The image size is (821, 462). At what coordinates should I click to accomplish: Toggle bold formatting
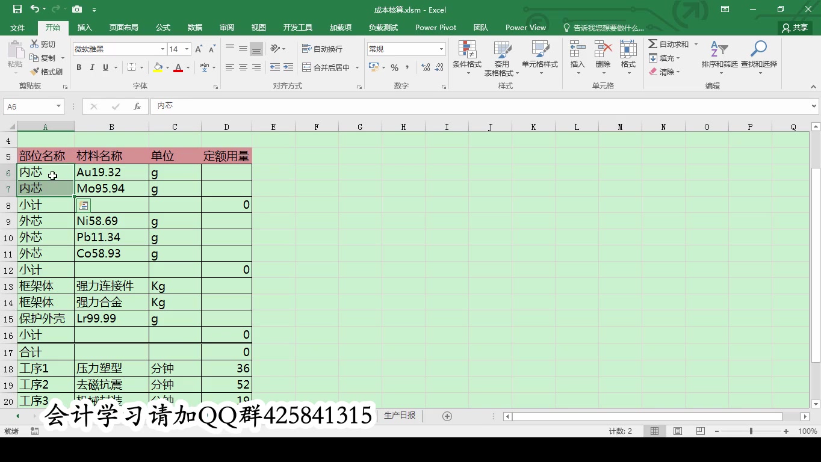[x=79, y=67]
